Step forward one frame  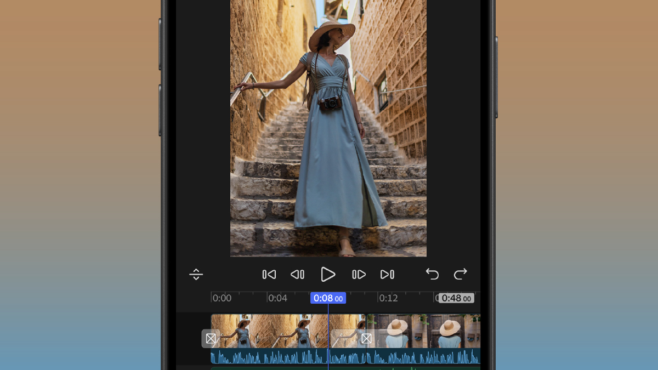click(359, 275)
